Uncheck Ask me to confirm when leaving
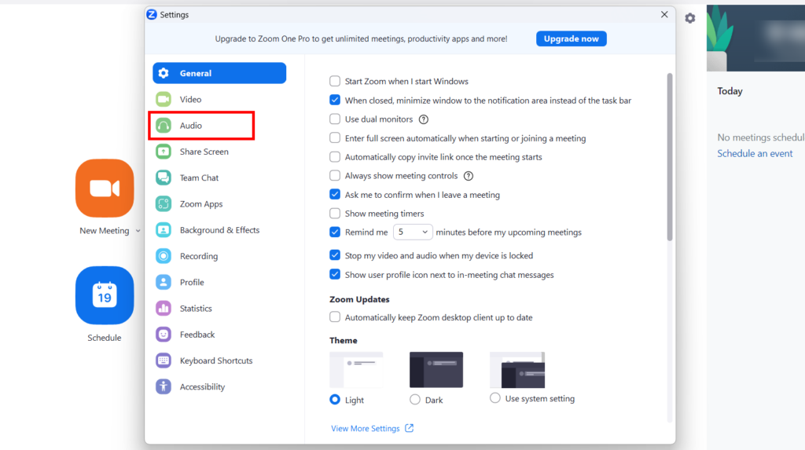This screenshot has width=805, height=450. (x=335, y=195)
